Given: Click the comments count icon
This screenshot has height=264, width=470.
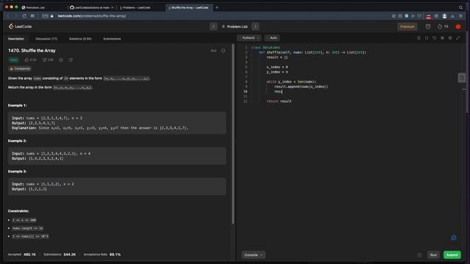Looking at the screenshot, I should [x=44, y=60].
